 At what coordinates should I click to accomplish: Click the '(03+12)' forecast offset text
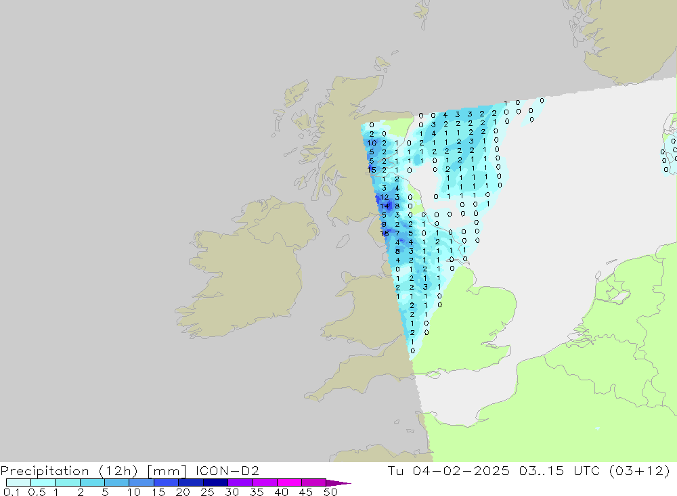pos(640,471)
